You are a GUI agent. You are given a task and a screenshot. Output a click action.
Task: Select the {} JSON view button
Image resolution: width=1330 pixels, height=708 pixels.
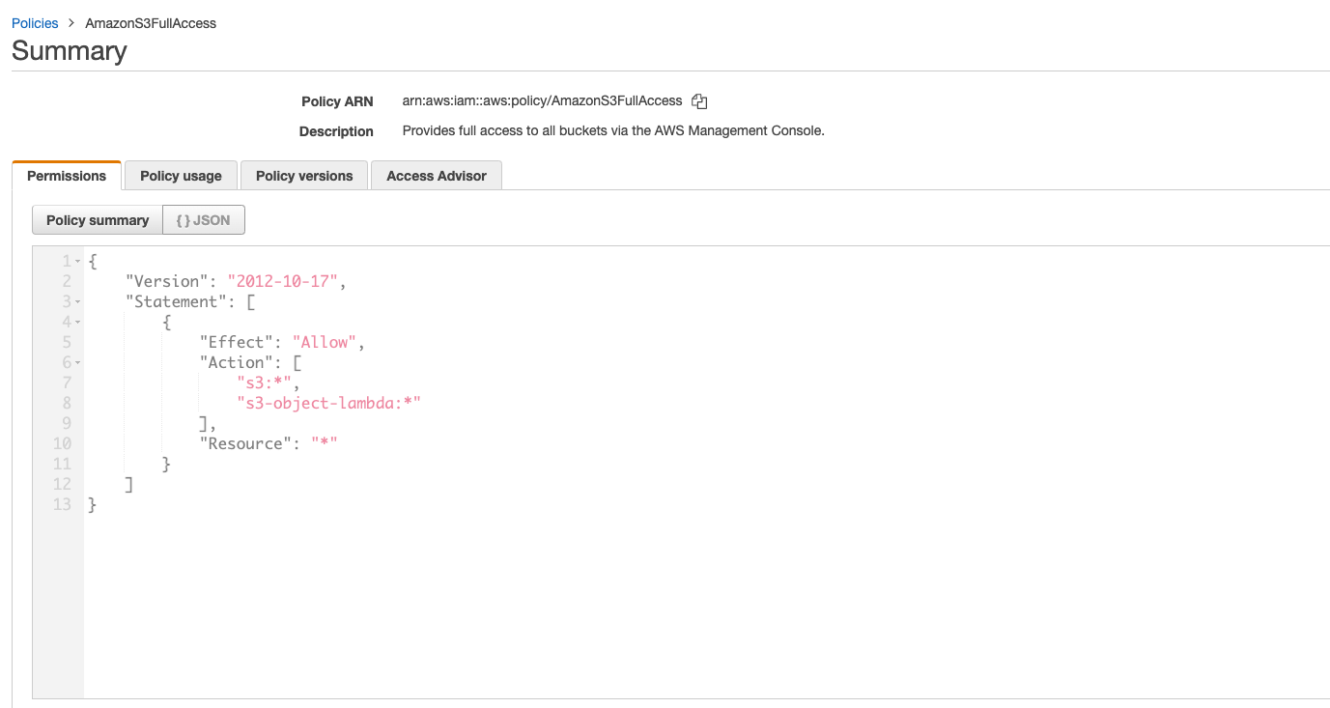pos(204,220)
